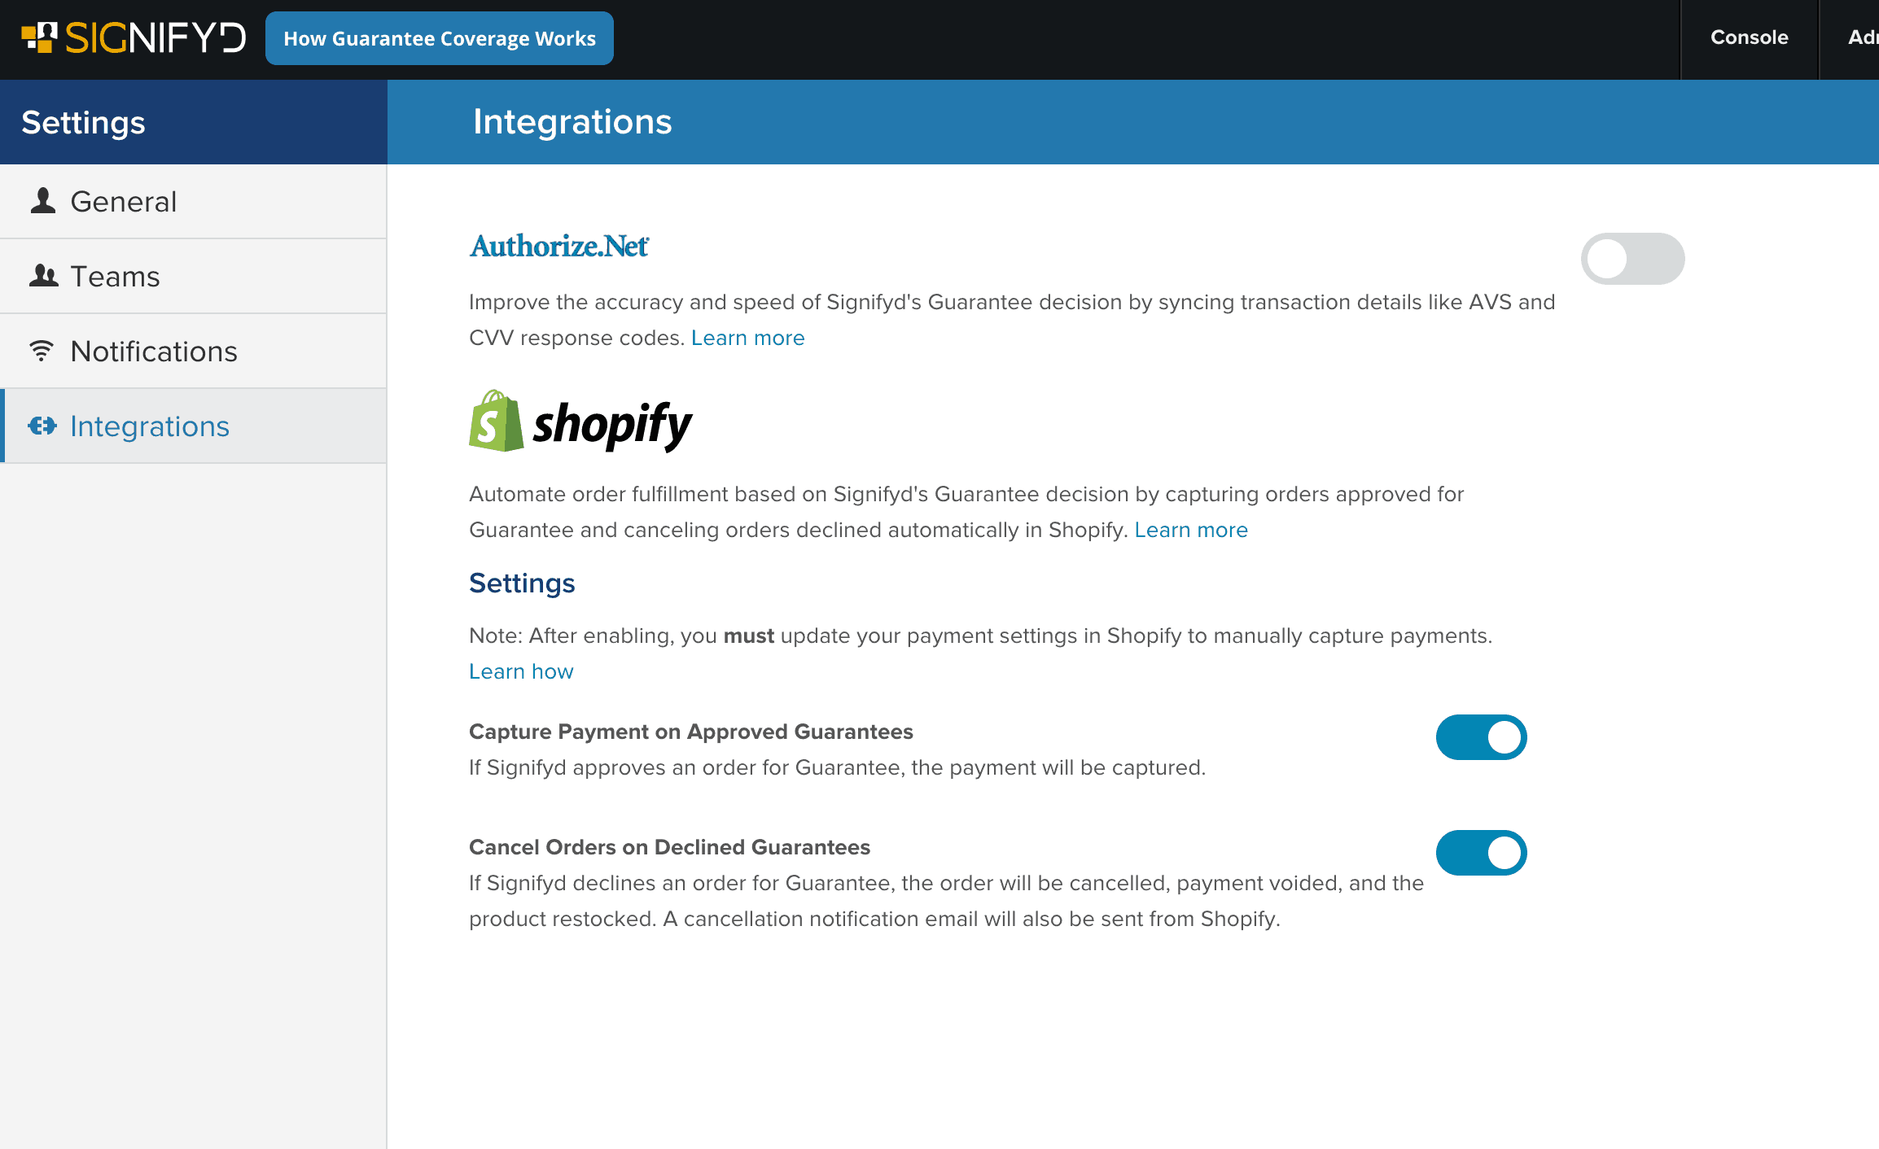Screen dimensions: 1879x1149
Task: Click the Signifyd logo icon
Action: (x=39, y=37)
